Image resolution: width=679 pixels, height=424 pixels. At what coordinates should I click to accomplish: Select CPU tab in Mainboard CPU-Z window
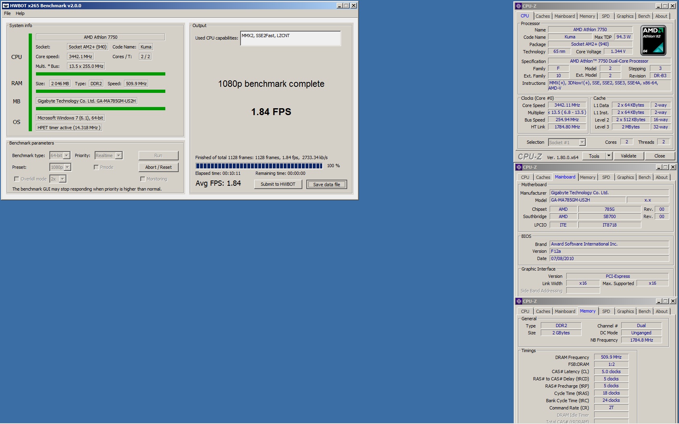525,177
